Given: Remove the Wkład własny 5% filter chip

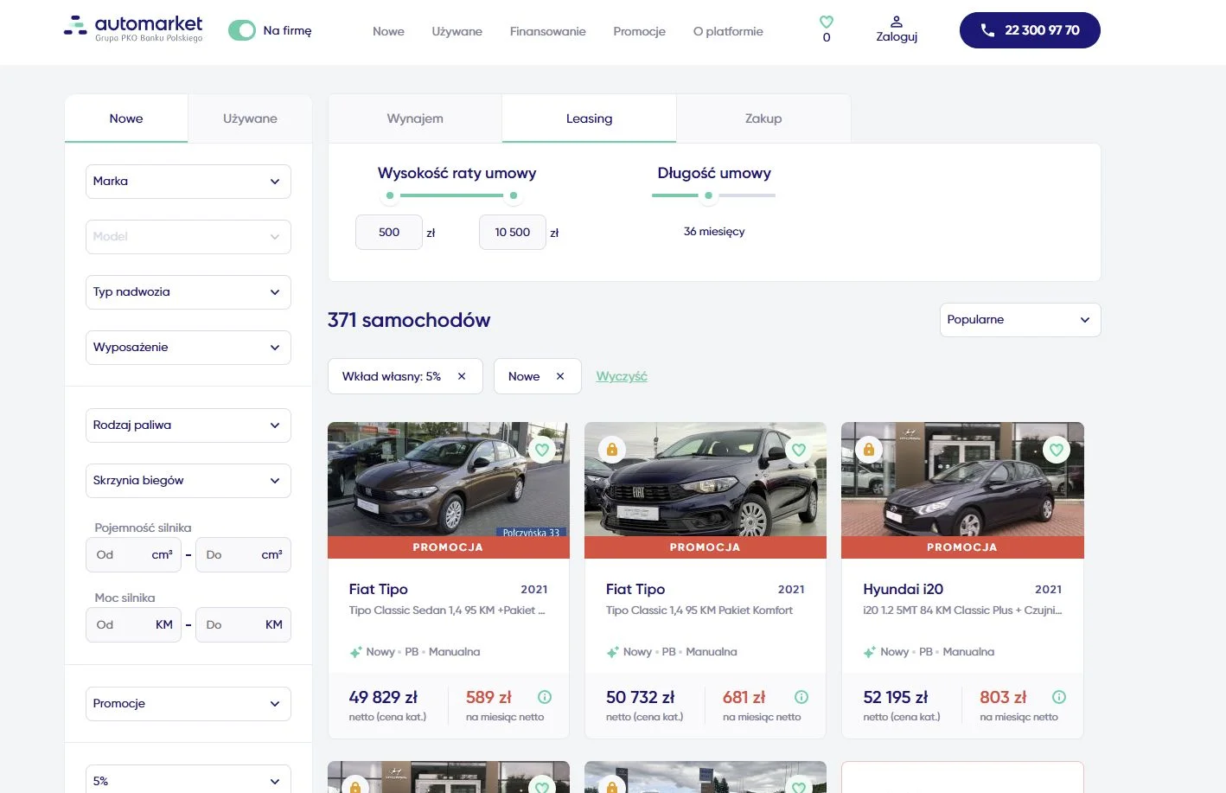Looking at the screenshot, I should click(x=462, y=376).
